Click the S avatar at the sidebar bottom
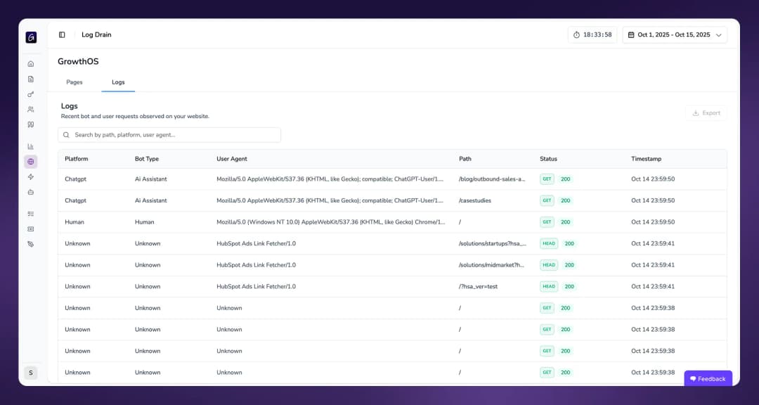Image resolution: width=759 pixels, height=405 pixels. [x=31, y=373]
